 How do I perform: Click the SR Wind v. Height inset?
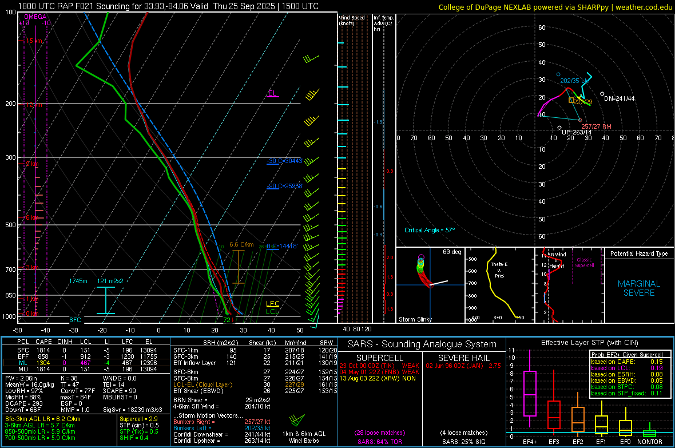click(570, 285)
